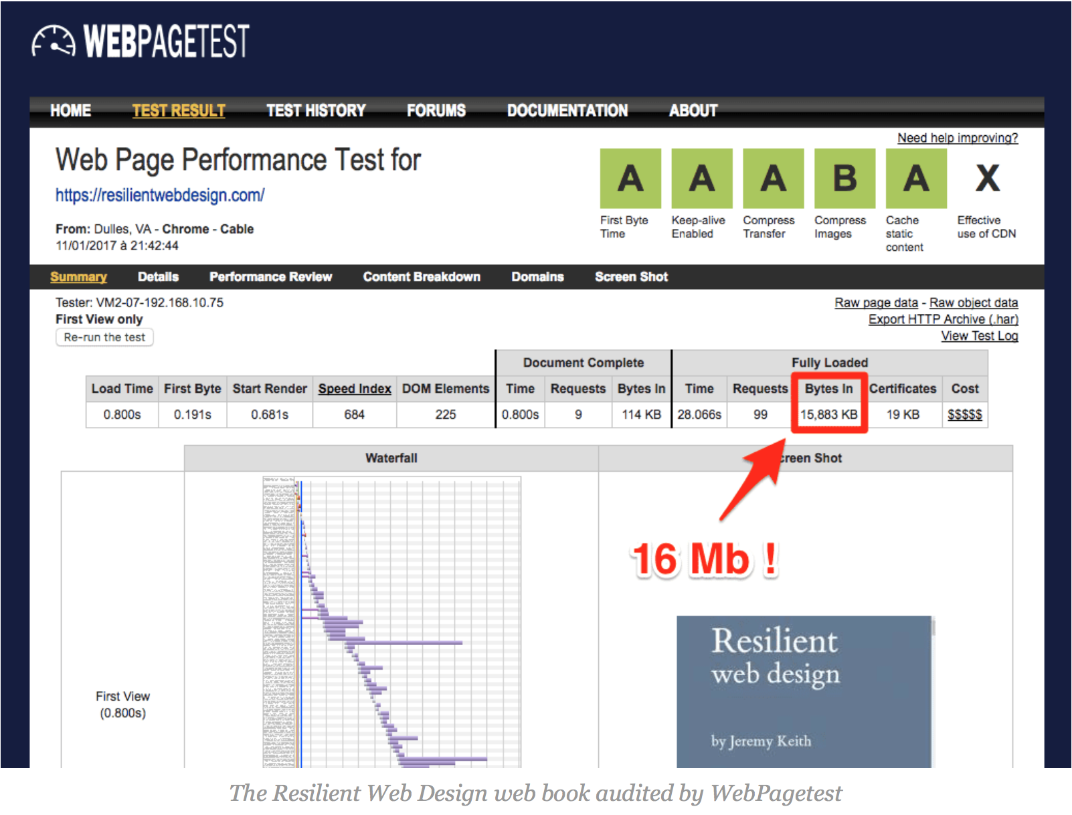Open the Resilient web design screenshot thumbnail
Viewport: 1072px width, 815px height.
806,692
